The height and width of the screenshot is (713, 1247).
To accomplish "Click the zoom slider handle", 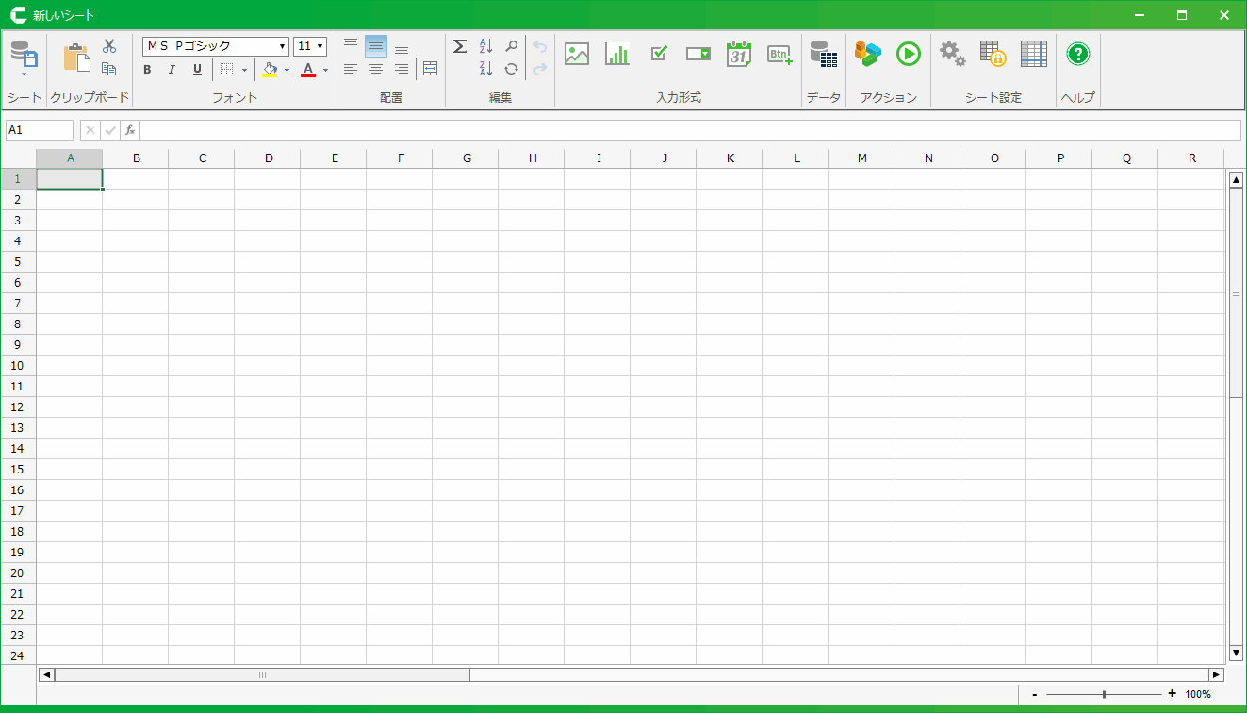I will click(1104, 694).
